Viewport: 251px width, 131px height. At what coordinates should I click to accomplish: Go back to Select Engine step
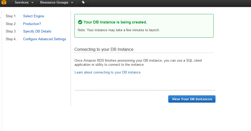[33, 16]
